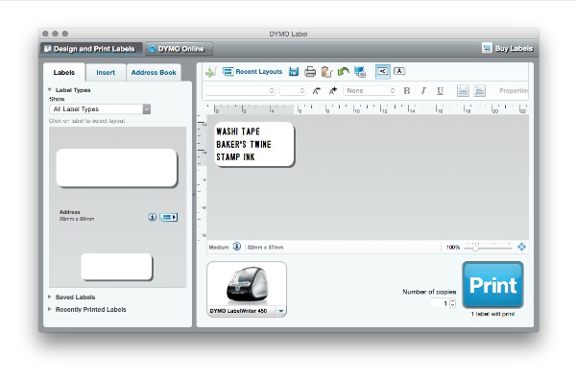Click the Address label name text

70,212
